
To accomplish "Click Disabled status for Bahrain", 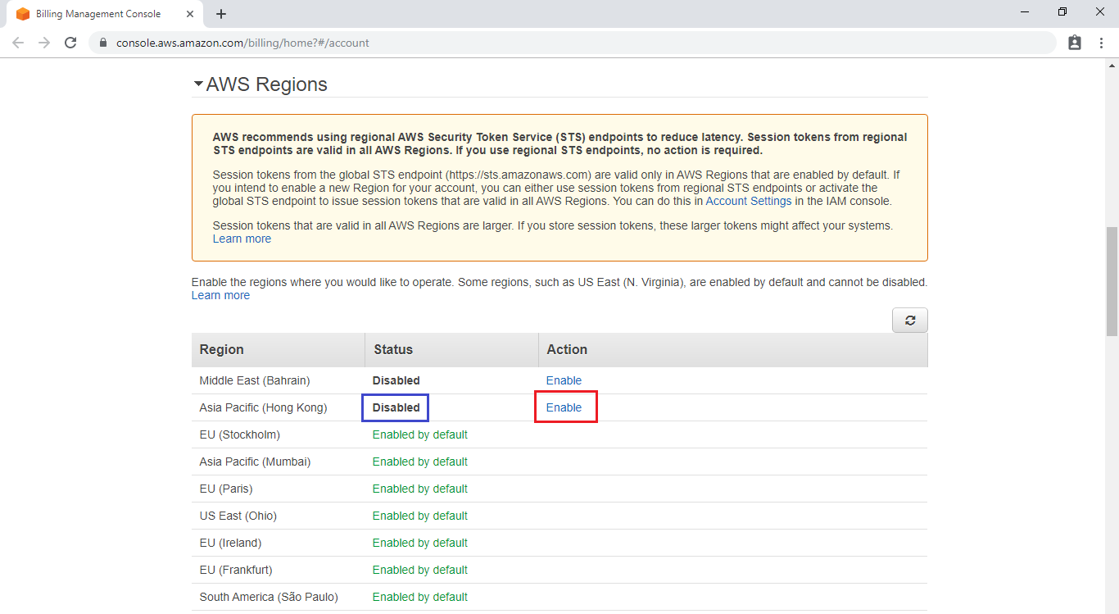I will pos(396,380).
